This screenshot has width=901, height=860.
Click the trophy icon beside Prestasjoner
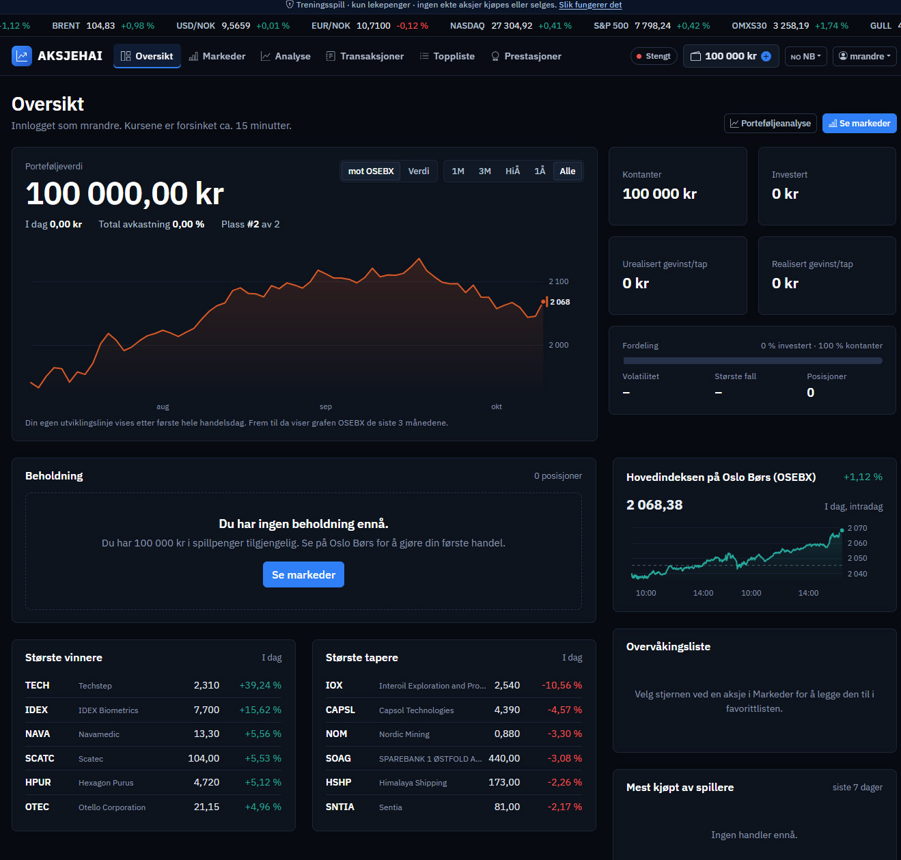(x=495, y=56)
